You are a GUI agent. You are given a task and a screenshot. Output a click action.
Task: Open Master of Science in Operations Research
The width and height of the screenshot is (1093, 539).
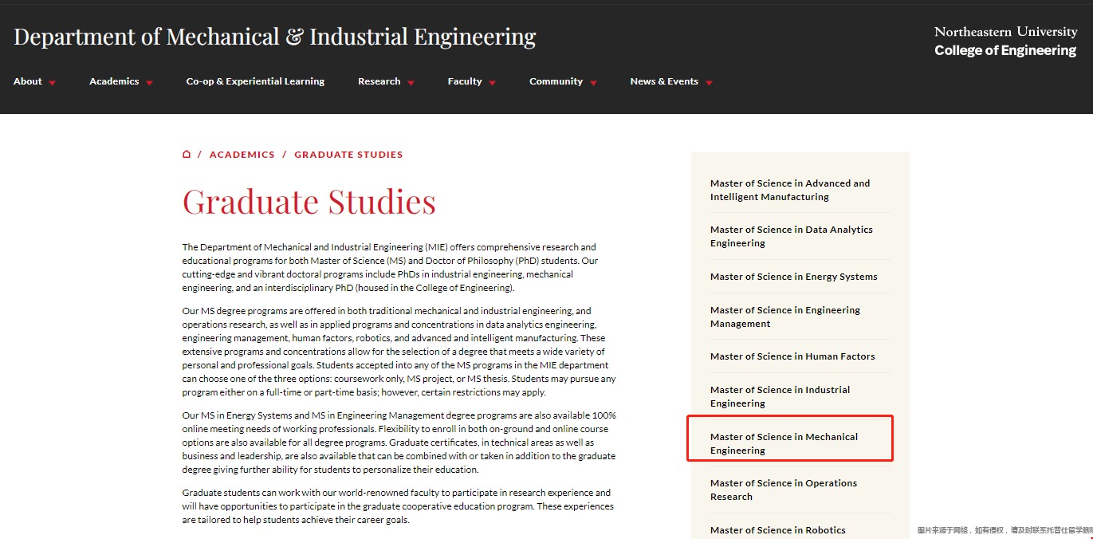784,490
